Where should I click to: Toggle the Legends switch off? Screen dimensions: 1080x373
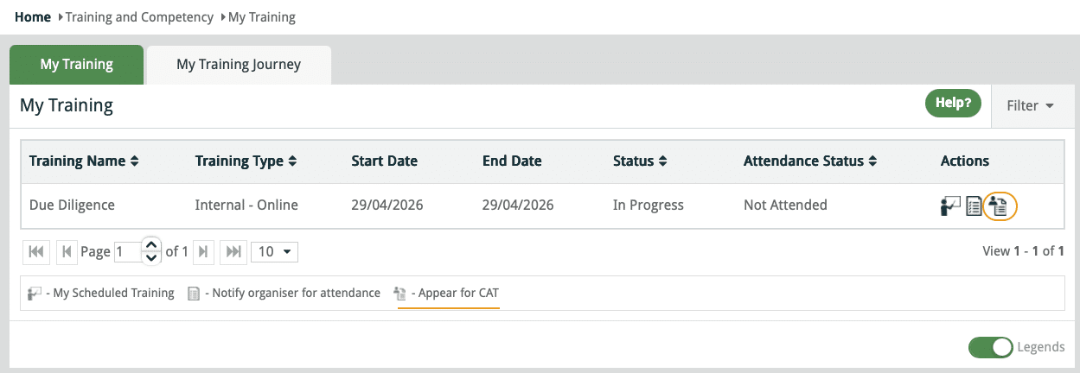click(x=991, y=347)
